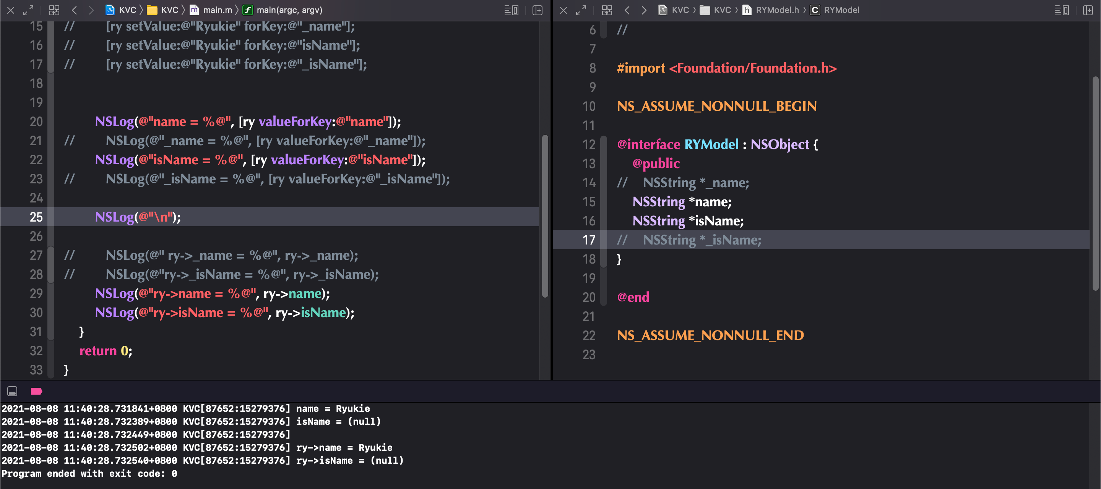Click 'NS_ASSUME_NONNULL_END' macro

pyautogui.click(x=710, y=336)
